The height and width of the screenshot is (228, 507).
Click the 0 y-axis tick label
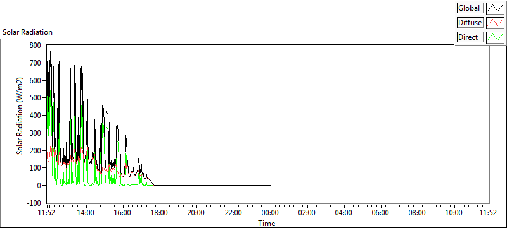point(40,186)
